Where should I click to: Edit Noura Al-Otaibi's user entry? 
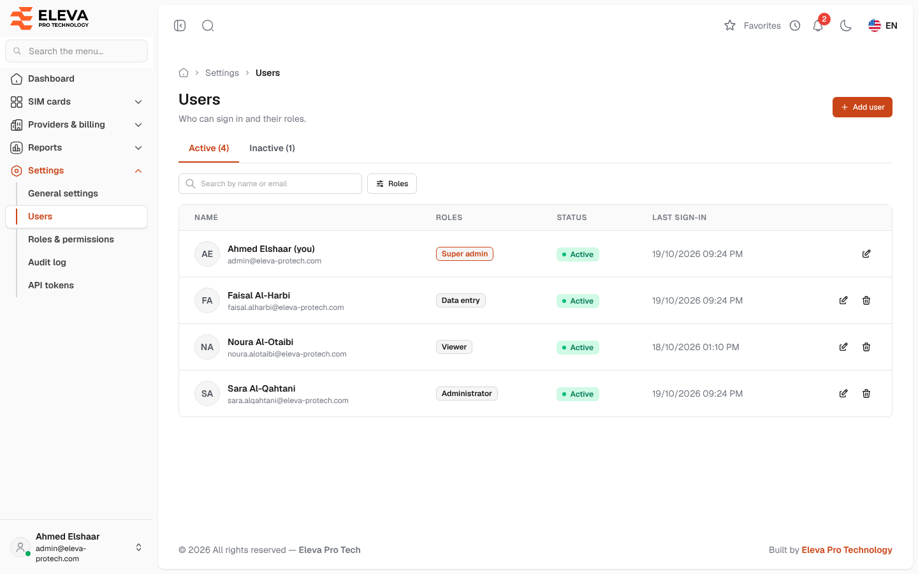pyautogui.click(x=843, y=347)
